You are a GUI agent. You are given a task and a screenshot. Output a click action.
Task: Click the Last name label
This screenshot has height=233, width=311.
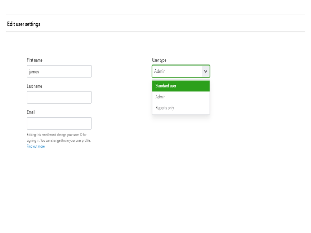pos(34,86)
